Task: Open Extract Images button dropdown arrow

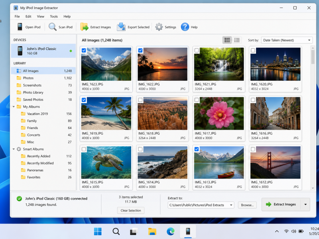Action: tap(305, 204)
